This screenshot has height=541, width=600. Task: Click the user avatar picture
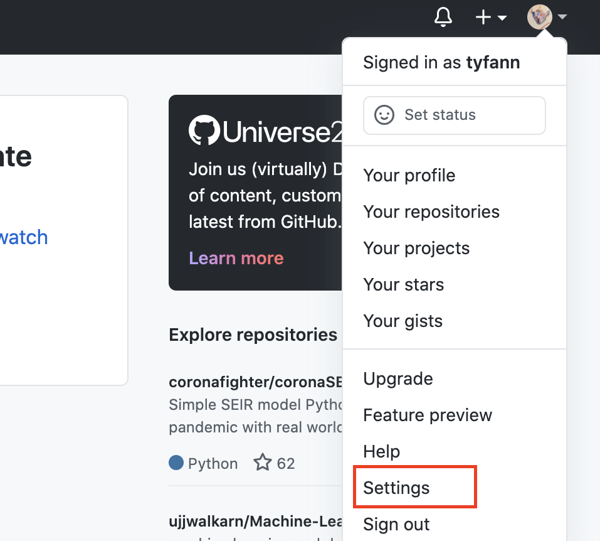[x=540, y=17]
